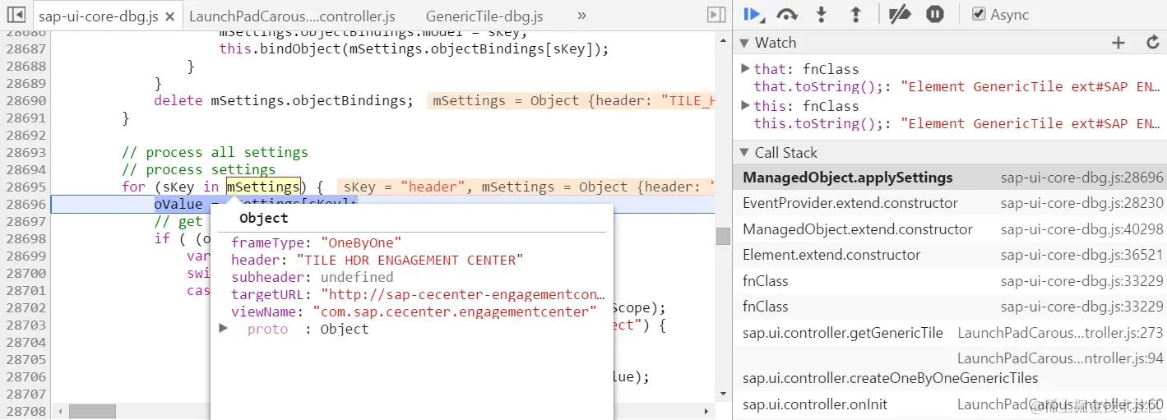The height and width of the screenshot is (420, 1167).
Task: Open LaunchPadCarous...troller.js:273 source link
Action: [1060, 333]
